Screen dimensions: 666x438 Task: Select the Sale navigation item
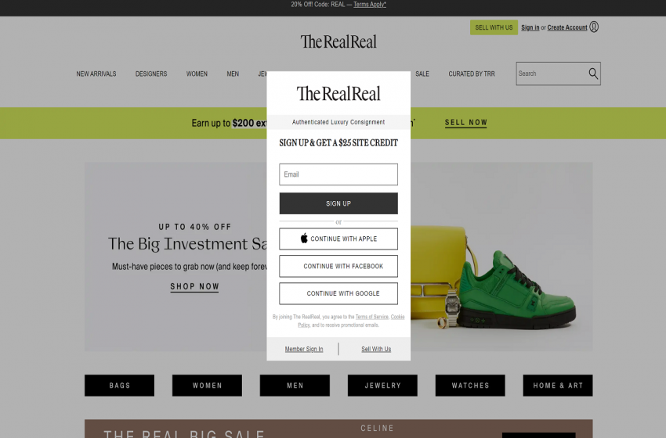422,74
